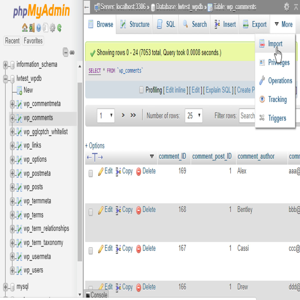Click Copy icon for row 169
The image size is (300, 300).
coord(118,172)
